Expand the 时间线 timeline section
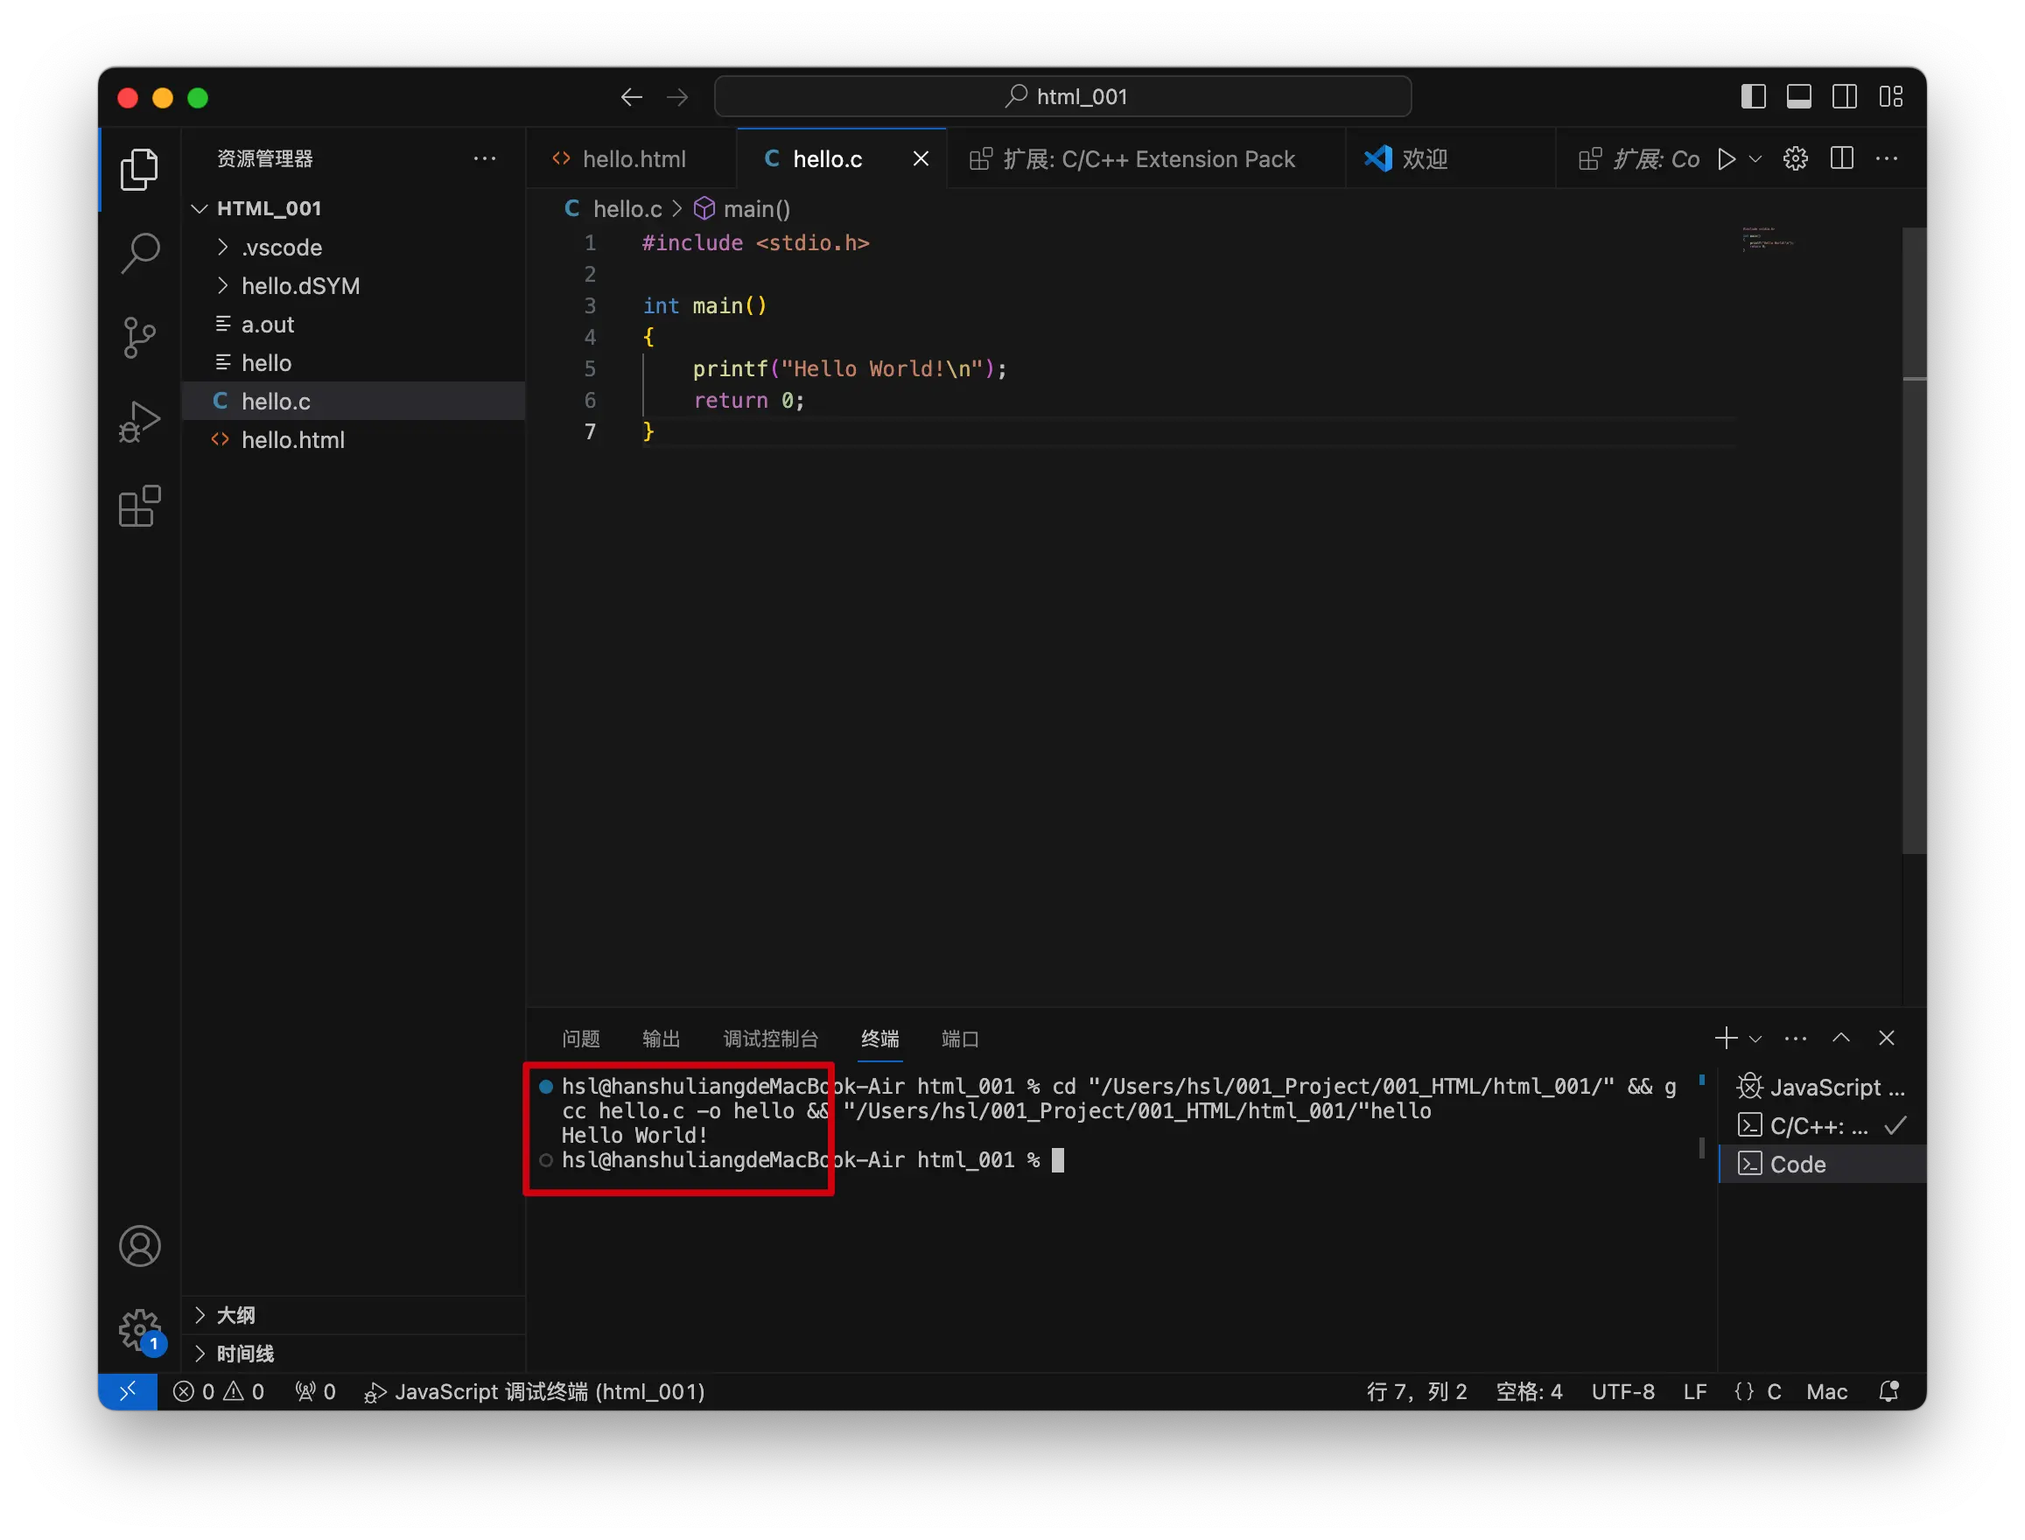This screenshot has height=1540, width=2025. point(353,1355)
